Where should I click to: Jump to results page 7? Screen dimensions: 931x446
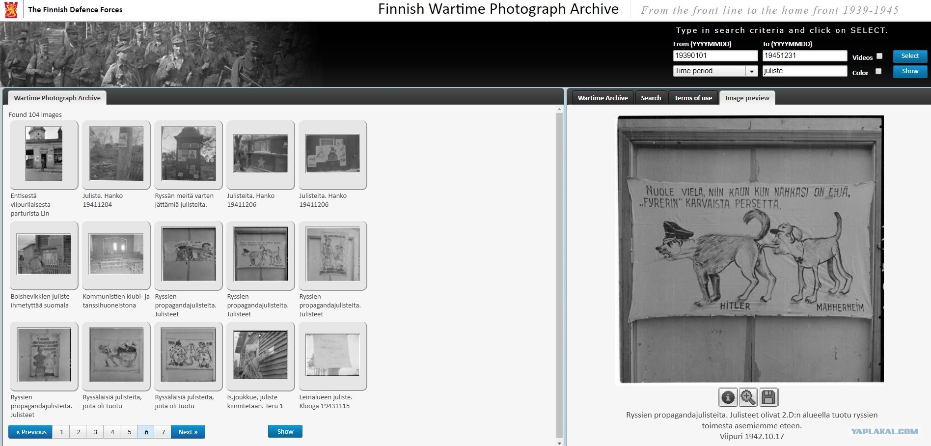(163, 432)
